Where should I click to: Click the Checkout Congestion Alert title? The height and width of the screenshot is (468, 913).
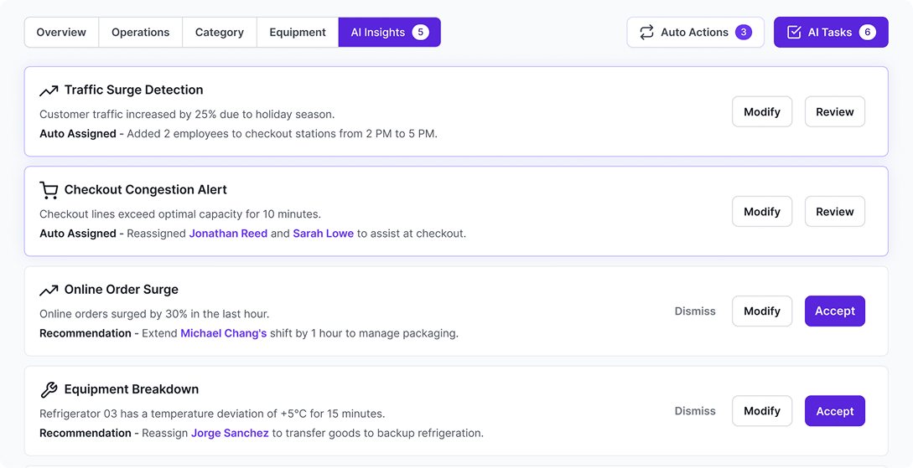146,190
